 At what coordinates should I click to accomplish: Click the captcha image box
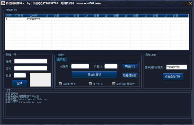click(40, 80)
